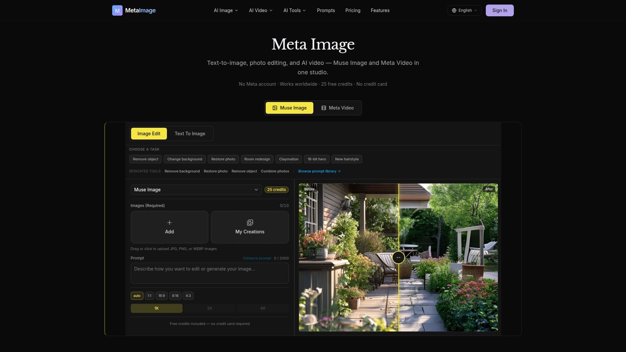The image size is (626, 352).
Task: Choose the Change background task
Action: point(185,159)
